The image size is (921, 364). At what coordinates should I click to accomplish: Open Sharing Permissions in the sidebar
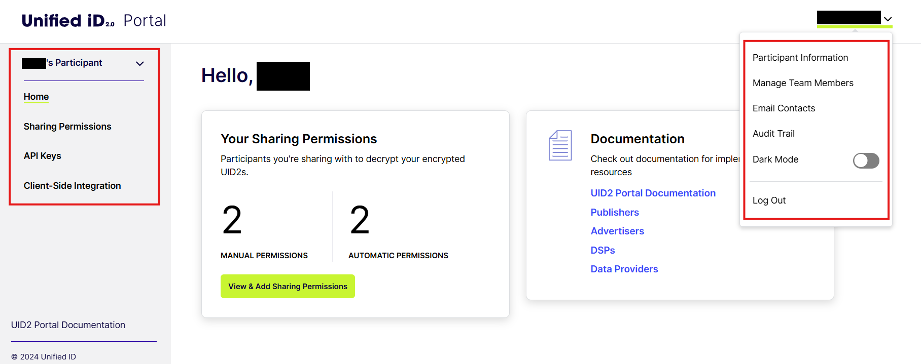[x=67, y=127]
